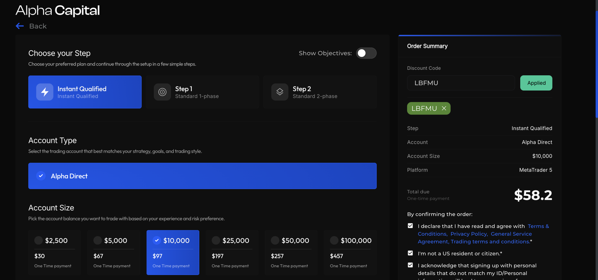This screenshot has width=598, height=280.
Task: Click the blue Back arrow icon
Action: coord(20,26)
